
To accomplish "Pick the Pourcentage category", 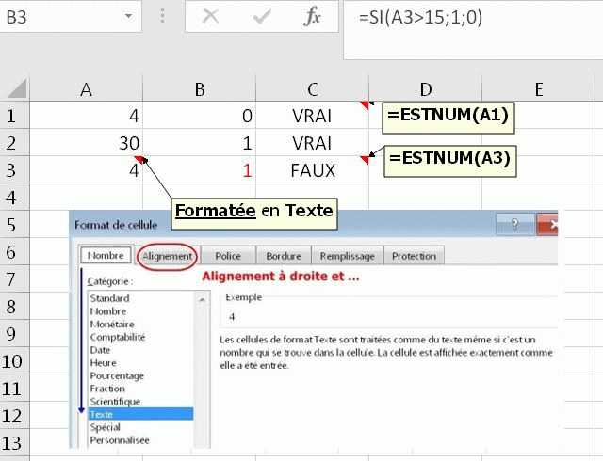I will [x=116, y=374].
